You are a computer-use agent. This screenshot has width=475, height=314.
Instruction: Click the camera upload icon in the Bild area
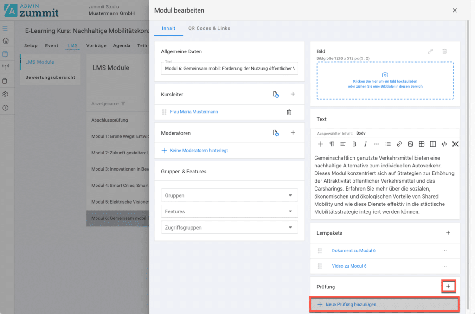pyautogui.click(x=385, y=75)
